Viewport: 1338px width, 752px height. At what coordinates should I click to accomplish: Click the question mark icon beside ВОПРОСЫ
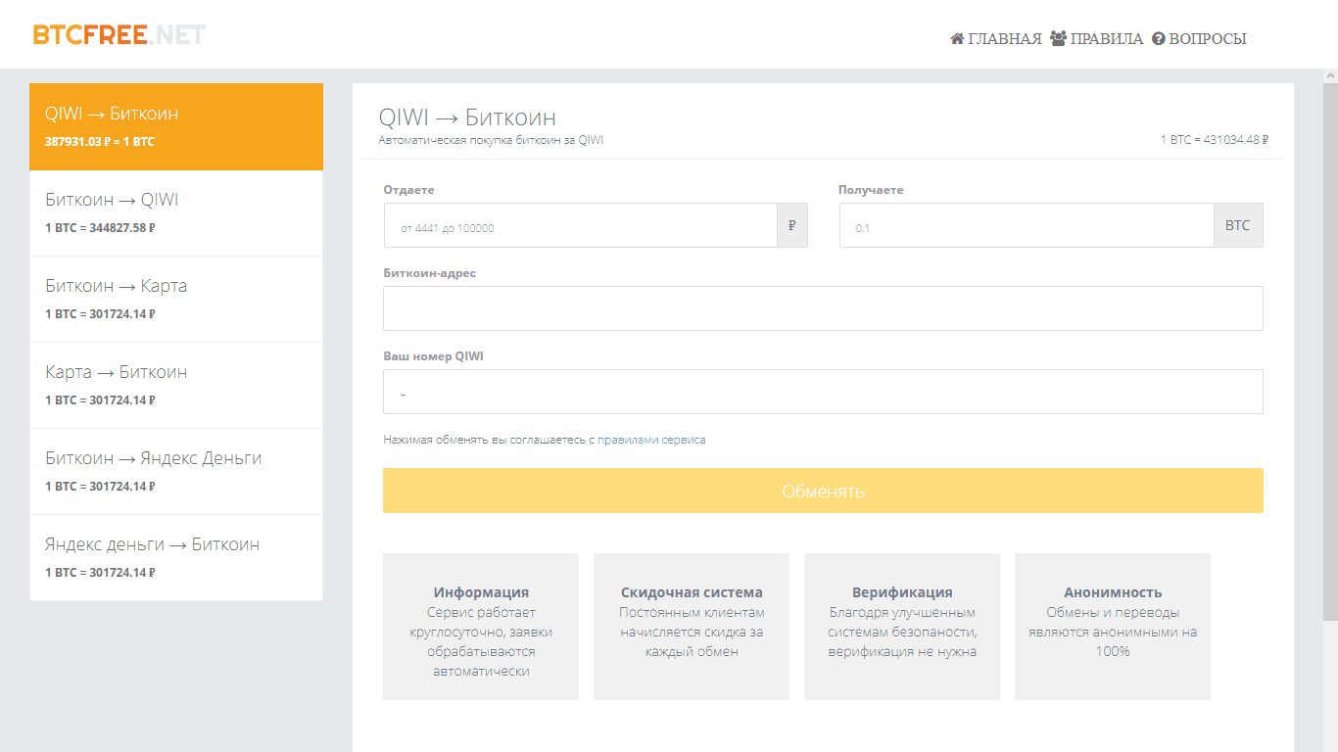pos(1158,39)
